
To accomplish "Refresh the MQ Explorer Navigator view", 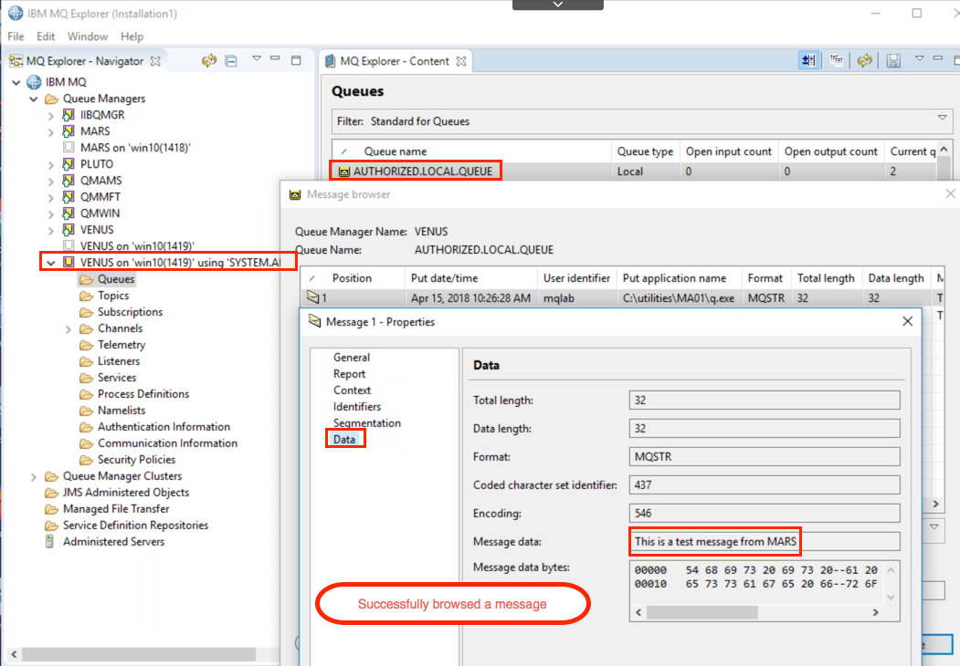I will click(209, 60).
